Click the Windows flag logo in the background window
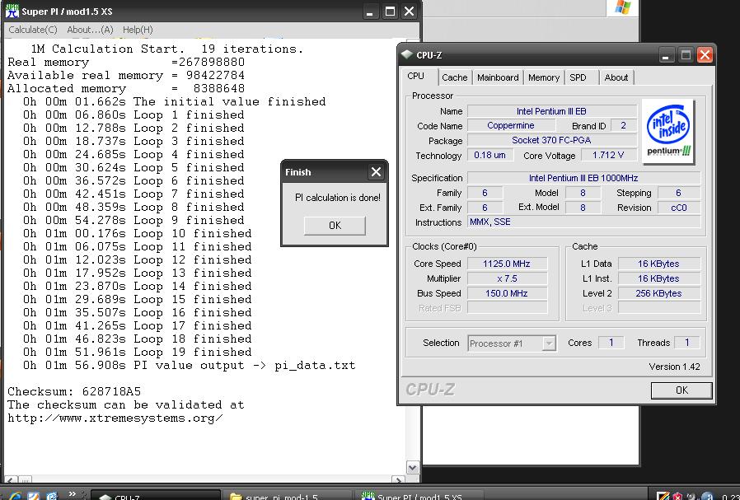 (x=622, y=7)
